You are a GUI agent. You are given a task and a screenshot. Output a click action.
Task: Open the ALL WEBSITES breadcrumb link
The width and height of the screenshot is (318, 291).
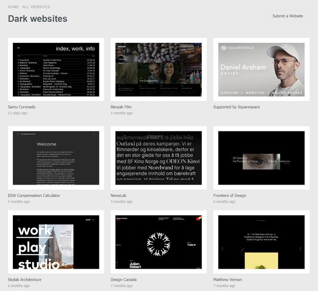(x=36, y=7)
